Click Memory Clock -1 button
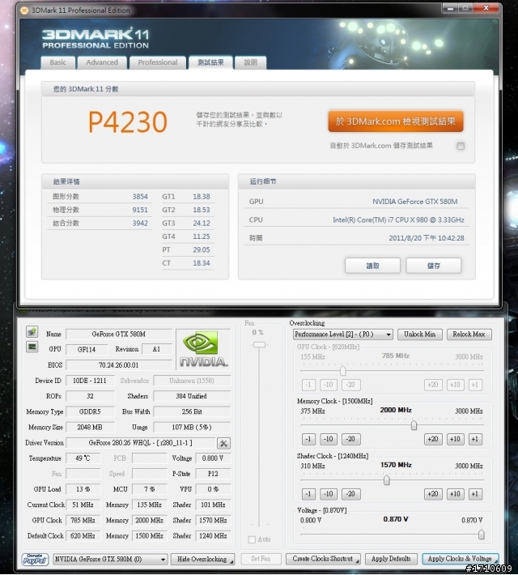518x575 pixels. [x=308, y=439]
